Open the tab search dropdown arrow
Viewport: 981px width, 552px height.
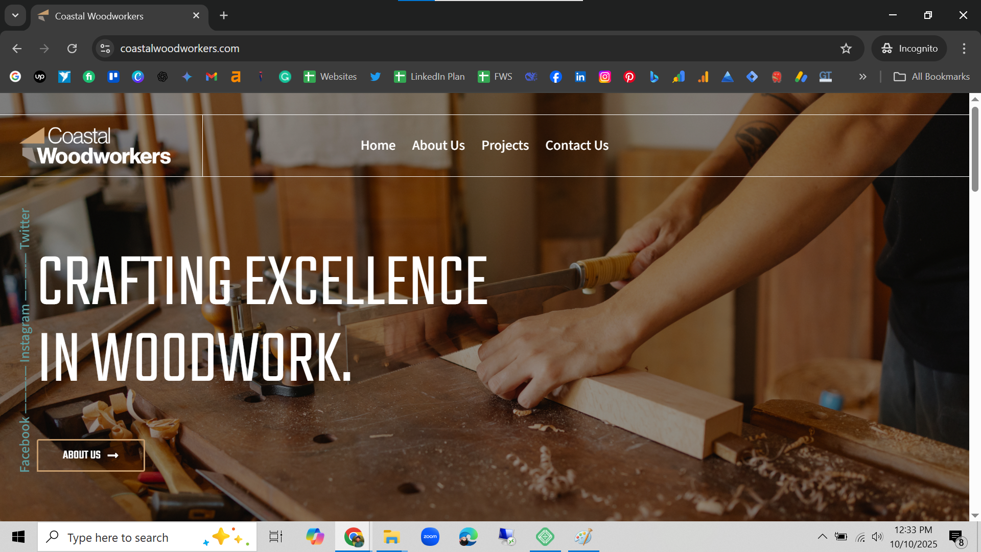pos(15,15)
